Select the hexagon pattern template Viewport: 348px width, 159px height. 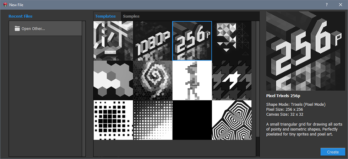tap(113, 80)
